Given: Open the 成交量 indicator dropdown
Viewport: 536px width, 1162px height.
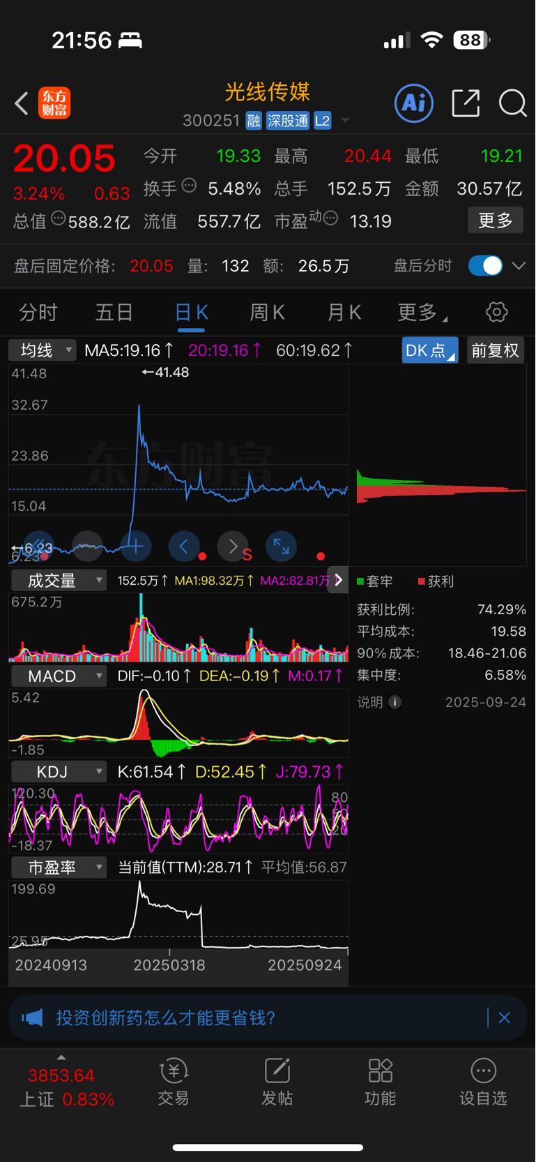Looking at the screenshot, I should (59, 581).
